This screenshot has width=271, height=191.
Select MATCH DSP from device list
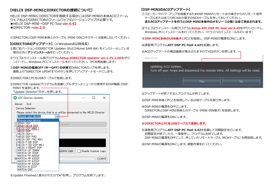coord(38,169)
